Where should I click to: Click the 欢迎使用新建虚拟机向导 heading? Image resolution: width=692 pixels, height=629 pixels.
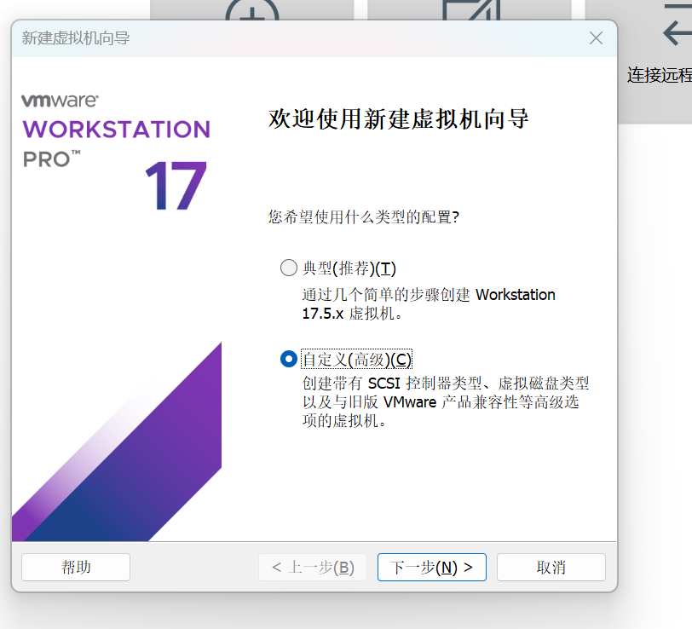tap(399, 119)
